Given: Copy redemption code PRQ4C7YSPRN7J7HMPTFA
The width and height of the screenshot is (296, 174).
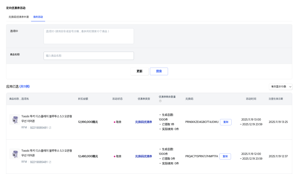Looking at the screenshot, I should pos(225,156).
